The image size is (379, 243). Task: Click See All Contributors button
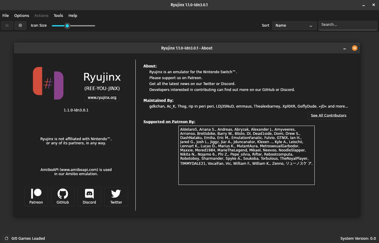pyautogui.click(x=329, y=116)
